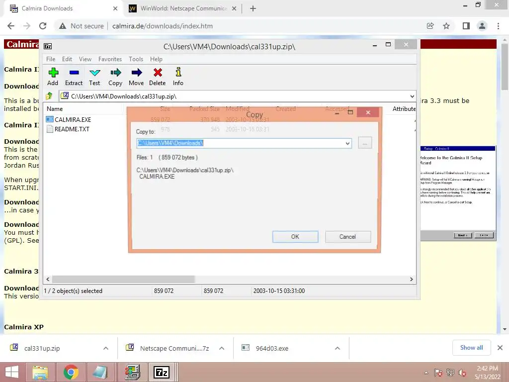
Task: Click the file list horizontal scrollbar thumb
Action: pos(123,280)
